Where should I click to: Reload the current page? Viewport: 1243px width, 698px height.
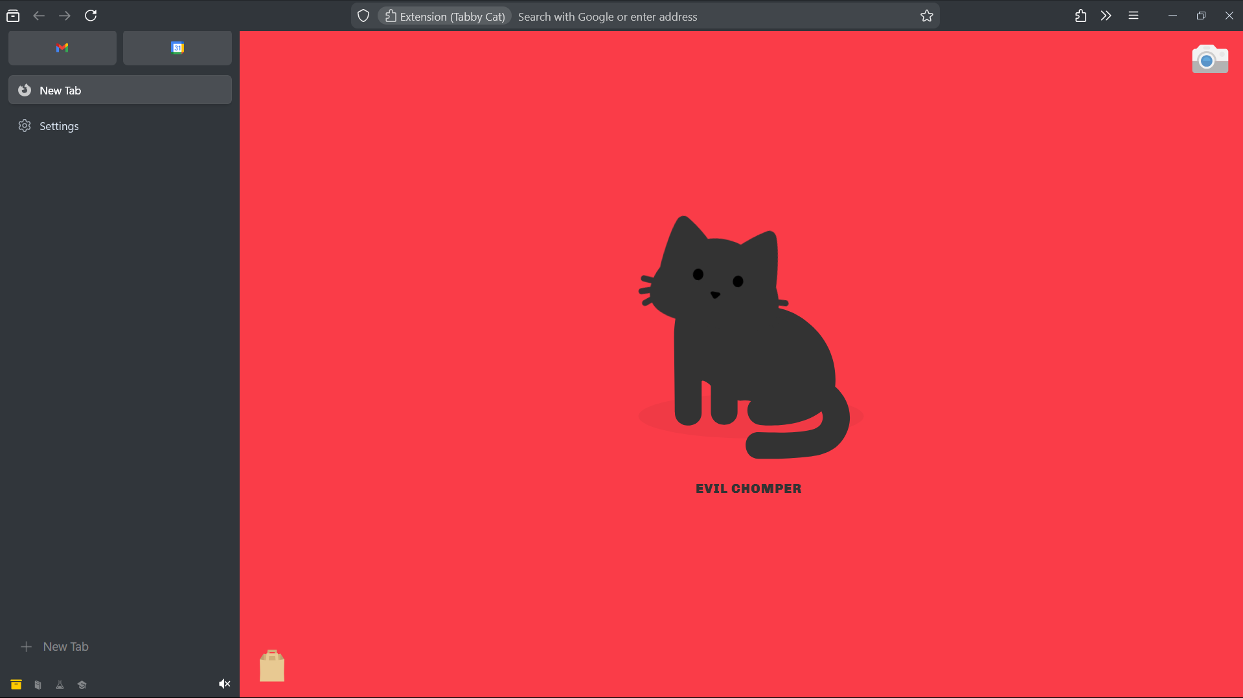(x=91, y=16)
